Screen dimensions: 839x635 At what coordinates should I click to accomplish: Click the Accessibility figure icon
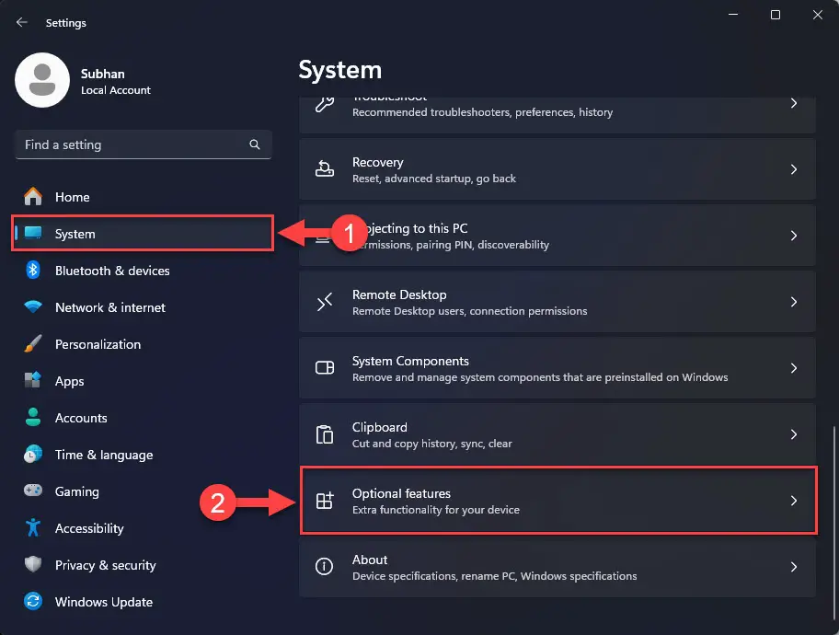[x=33, y=528]
